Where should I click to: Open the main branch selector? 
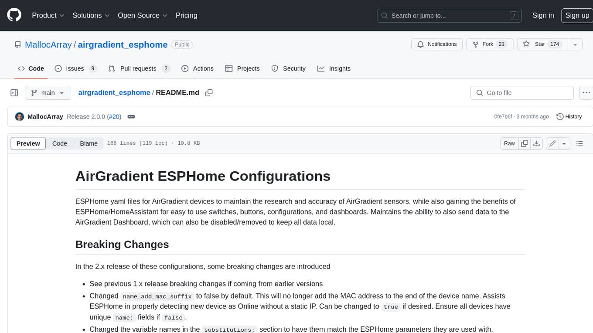(x=48, y=93)
